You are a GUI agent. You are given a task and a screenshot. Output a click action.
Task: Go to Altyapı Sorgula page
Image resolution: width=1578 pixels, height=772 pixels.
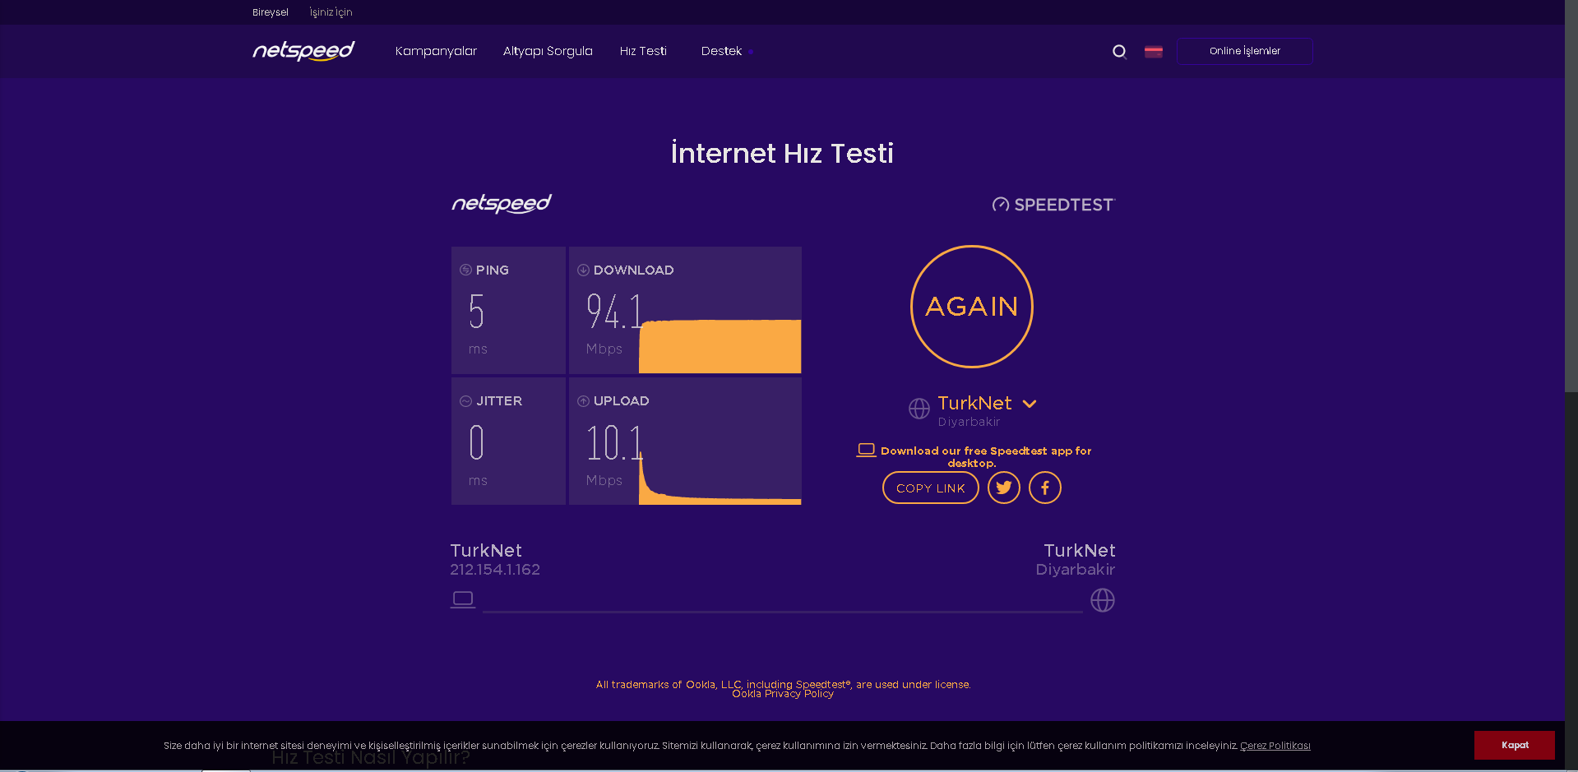pos(548,51)
